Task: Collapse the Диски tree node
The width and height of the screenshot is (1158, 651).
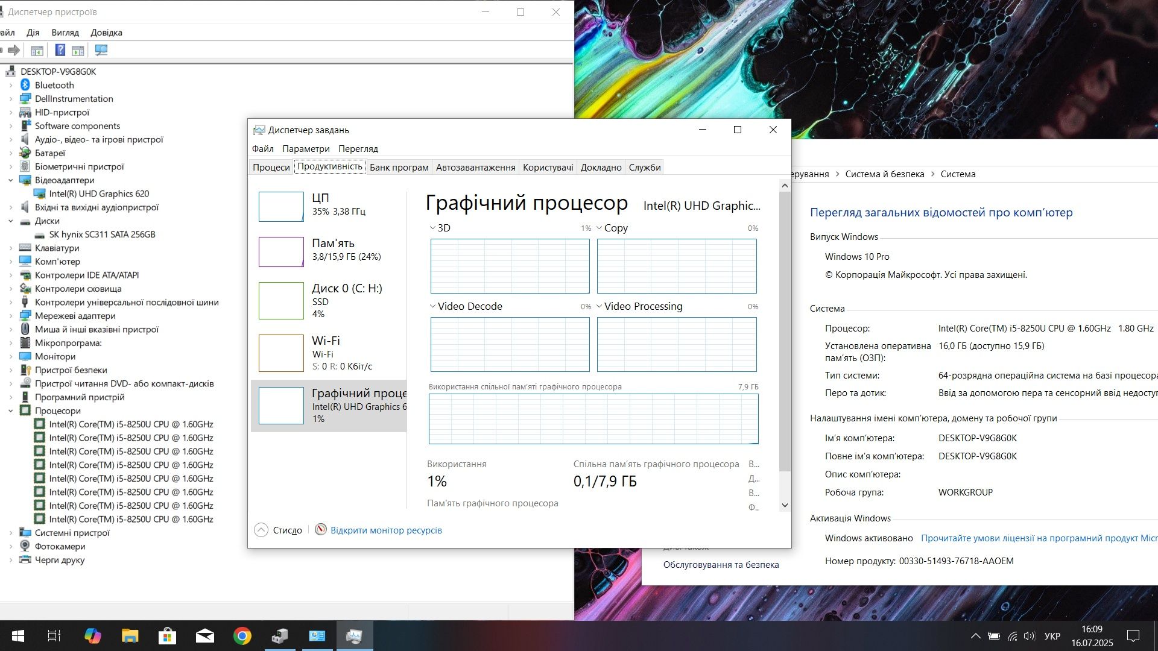Action: tap(11, 221)
